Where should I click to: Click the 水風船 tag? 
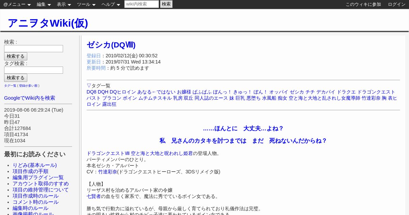pyautogui.click(x=269, y=98)
